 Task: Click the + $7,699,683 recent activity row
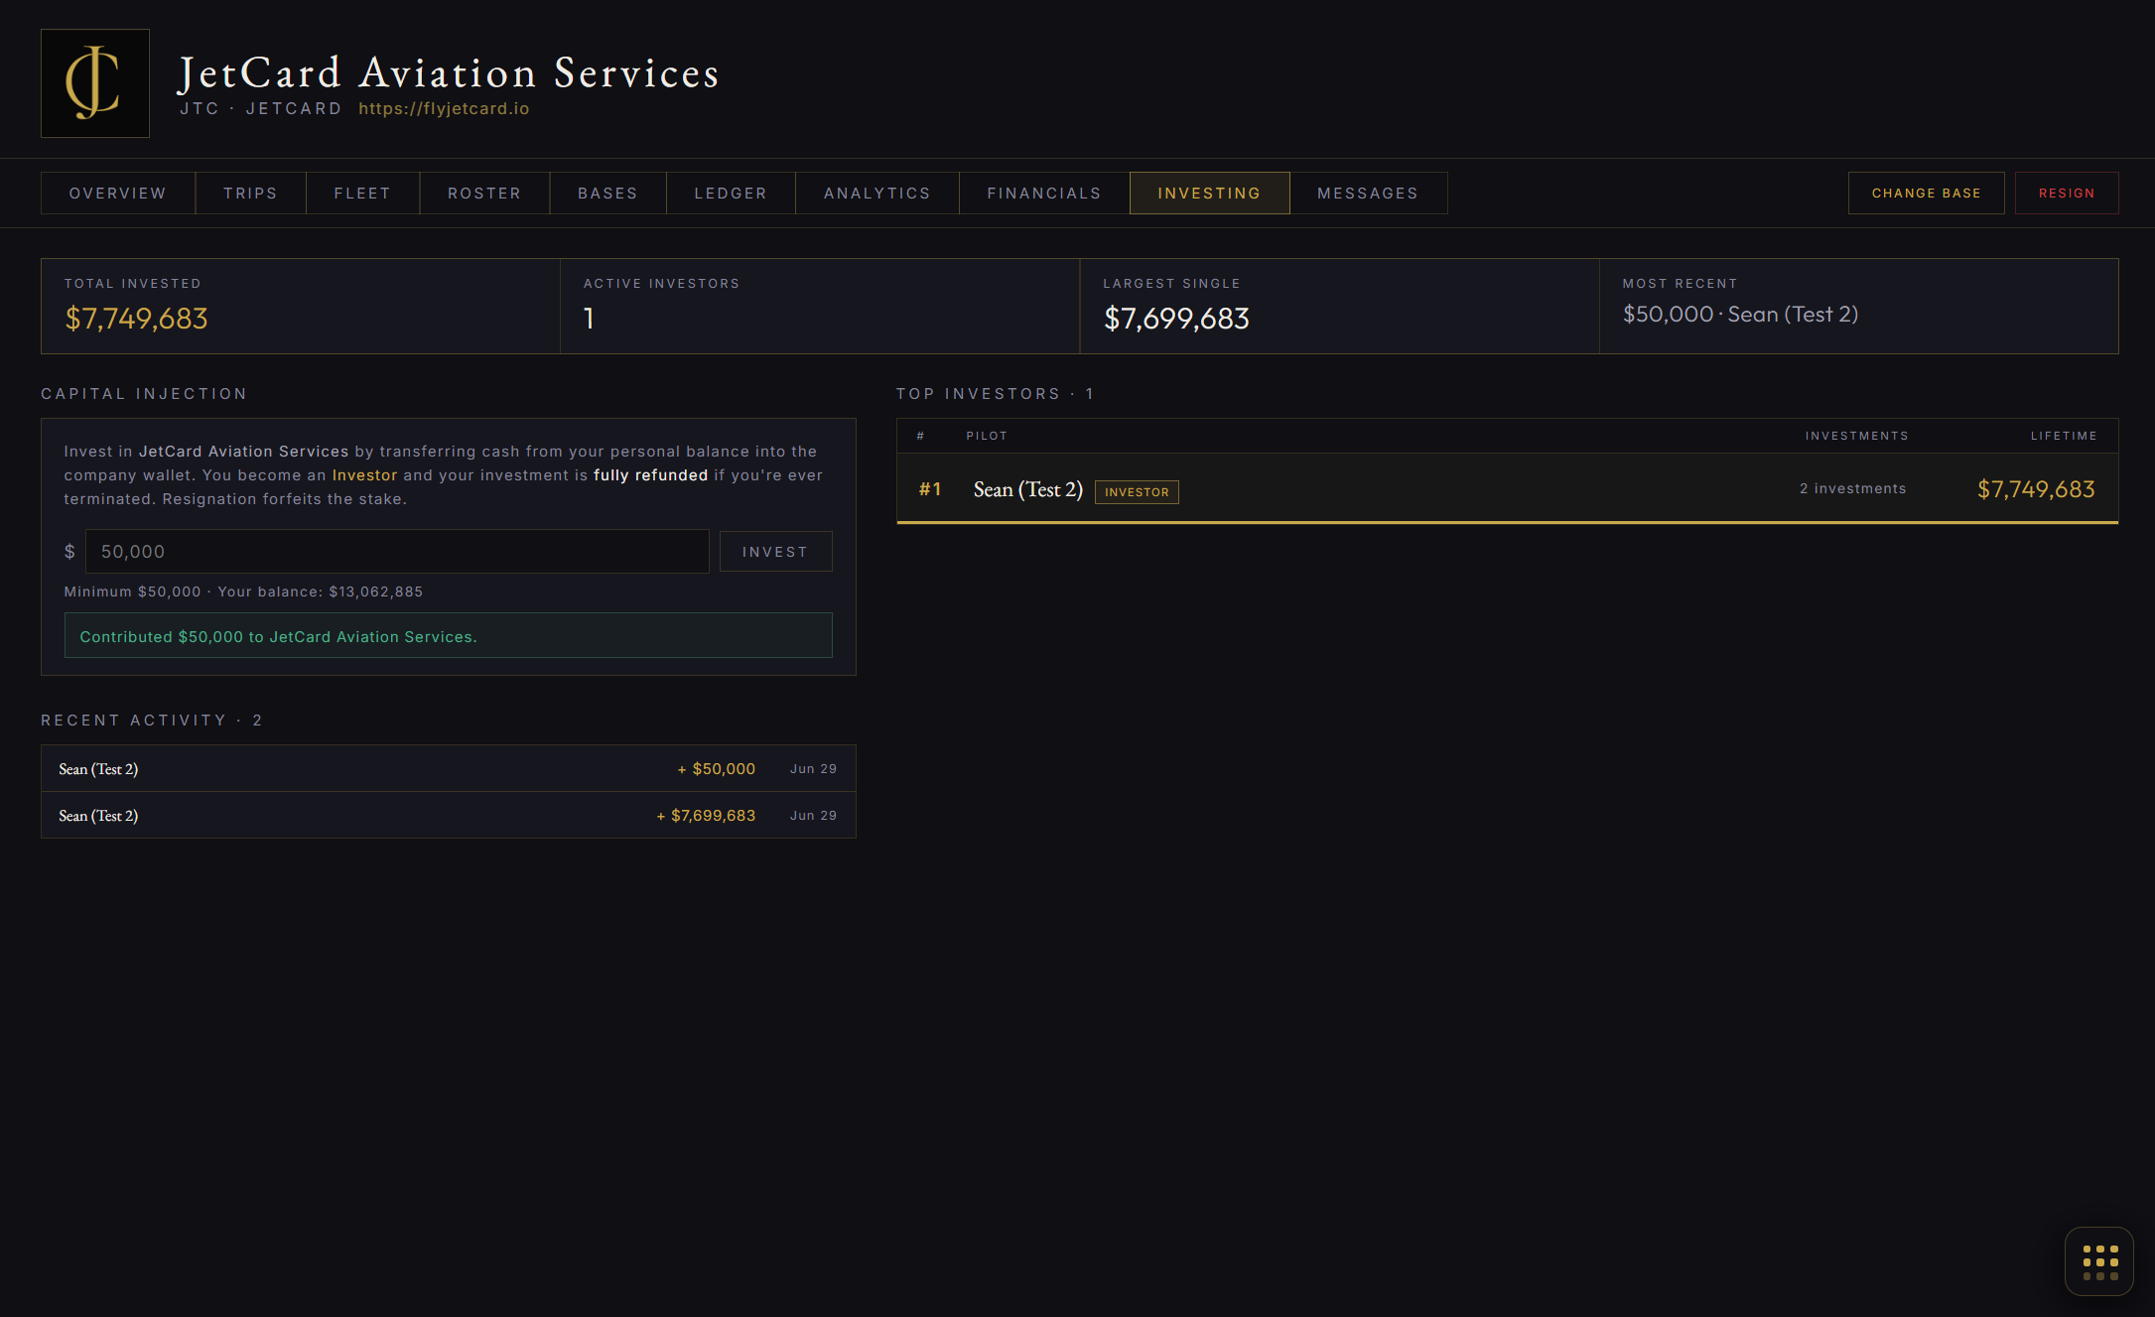tap(449, 816)
